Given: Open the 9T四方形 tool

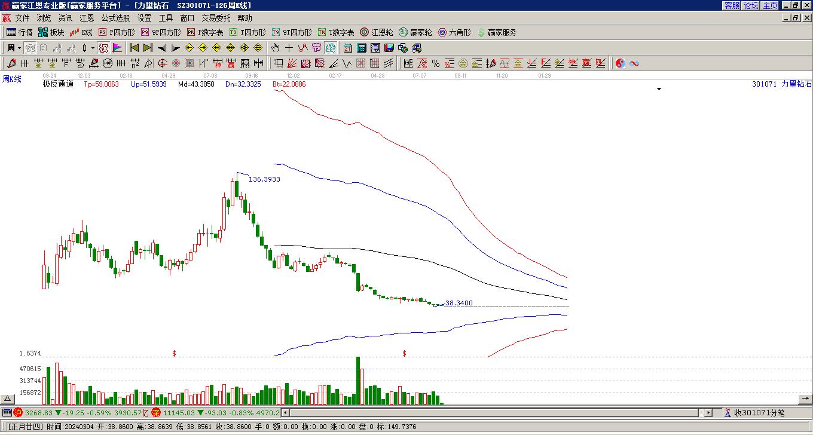Looking at the screenshot, I should tap(292, 32).
